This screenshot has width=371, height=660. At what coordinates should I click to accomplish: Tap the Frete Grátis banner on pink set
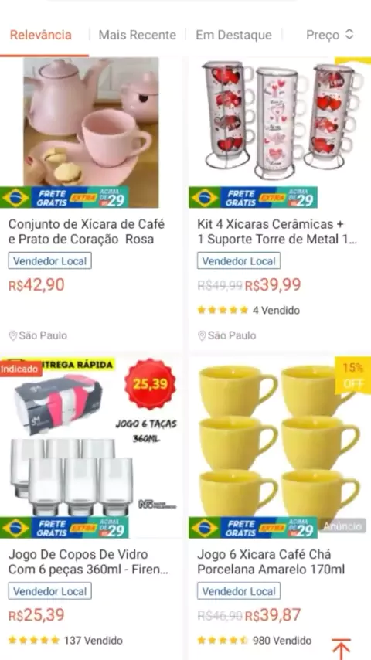coord(64,197)
